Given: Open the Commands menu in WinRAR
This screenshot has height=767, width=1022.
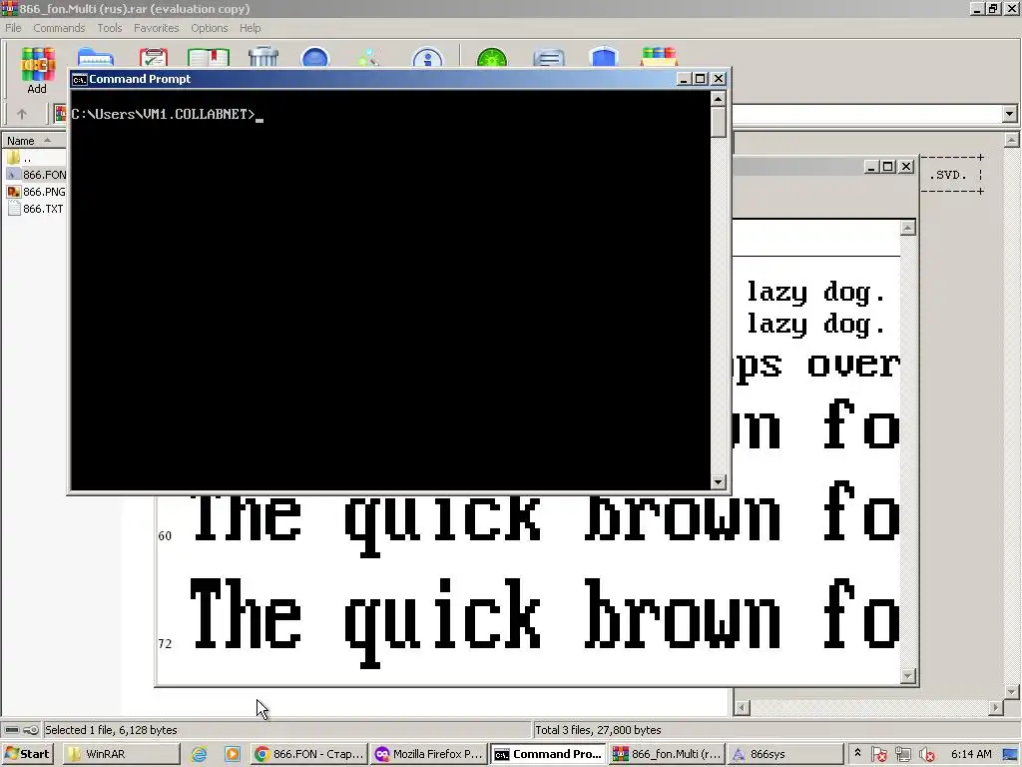Looking at the screenshot, I should 59,28.
